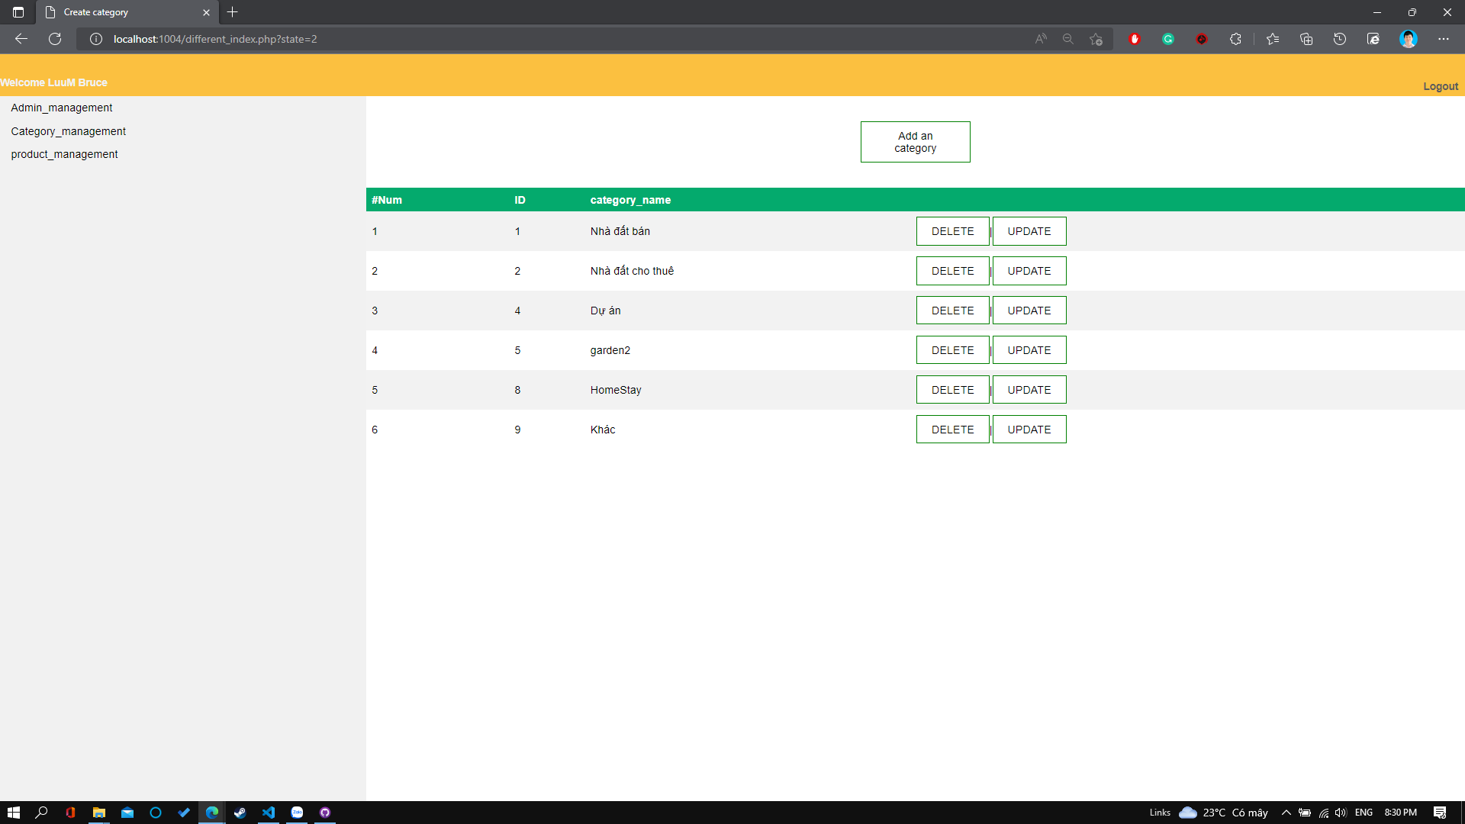Open the Settings and more ellipsis menu
The height and width of the screenshot is (824, 1465).
[1444, 39]
